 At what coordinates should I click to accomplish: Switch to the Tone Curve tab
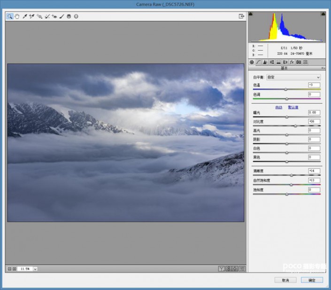[x=258, y=62]
